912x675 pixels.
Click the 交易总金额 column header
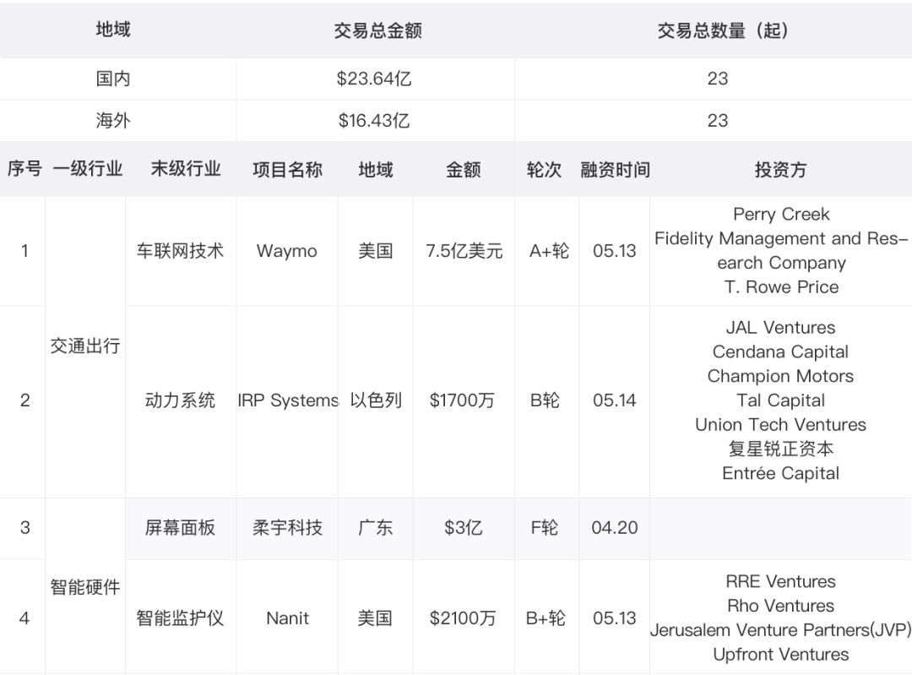tap(377, 31)
